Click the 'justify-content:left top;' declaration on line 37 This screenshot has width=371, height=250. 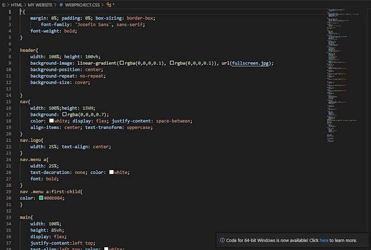(63, 243)
